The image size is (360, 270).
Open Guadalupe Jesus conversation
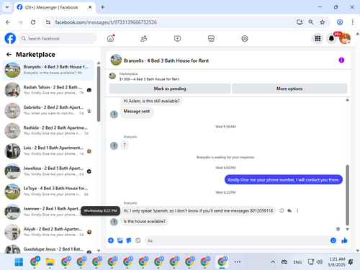[48, 249]
